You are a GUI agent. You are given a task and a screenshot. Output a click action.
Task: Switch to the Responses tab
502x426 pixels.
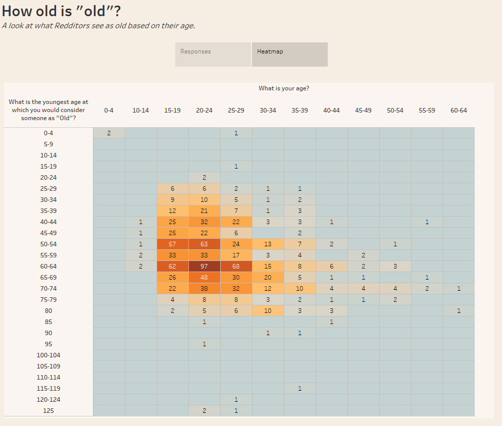click(213, 54)
